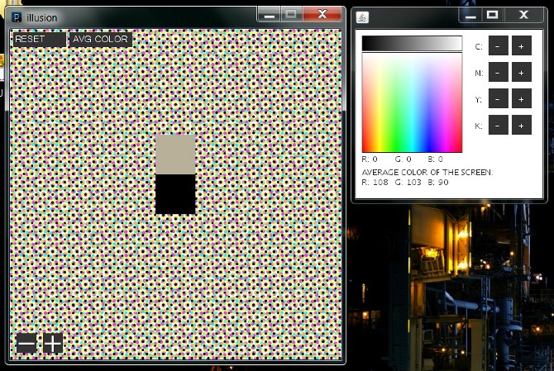Click the RESET button

(x=39, y=39)
